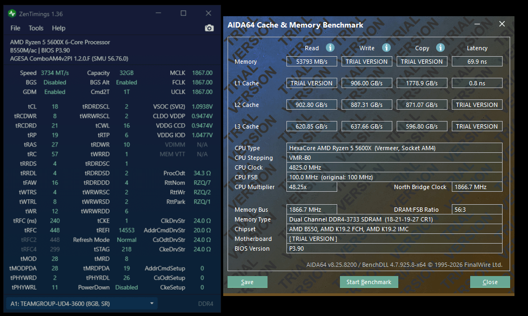The height and width of the screenshot is (316, 528).
Task: Open the Tools menu in ZenTimings
Action: [x=36, y=28]
